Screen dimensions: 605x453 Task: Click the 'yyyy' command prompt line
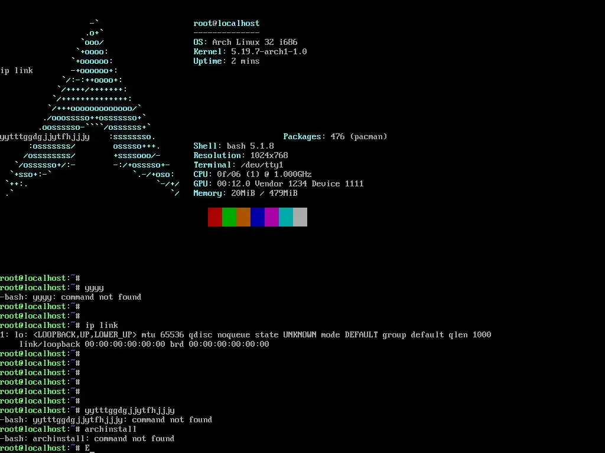click(52, 288)
